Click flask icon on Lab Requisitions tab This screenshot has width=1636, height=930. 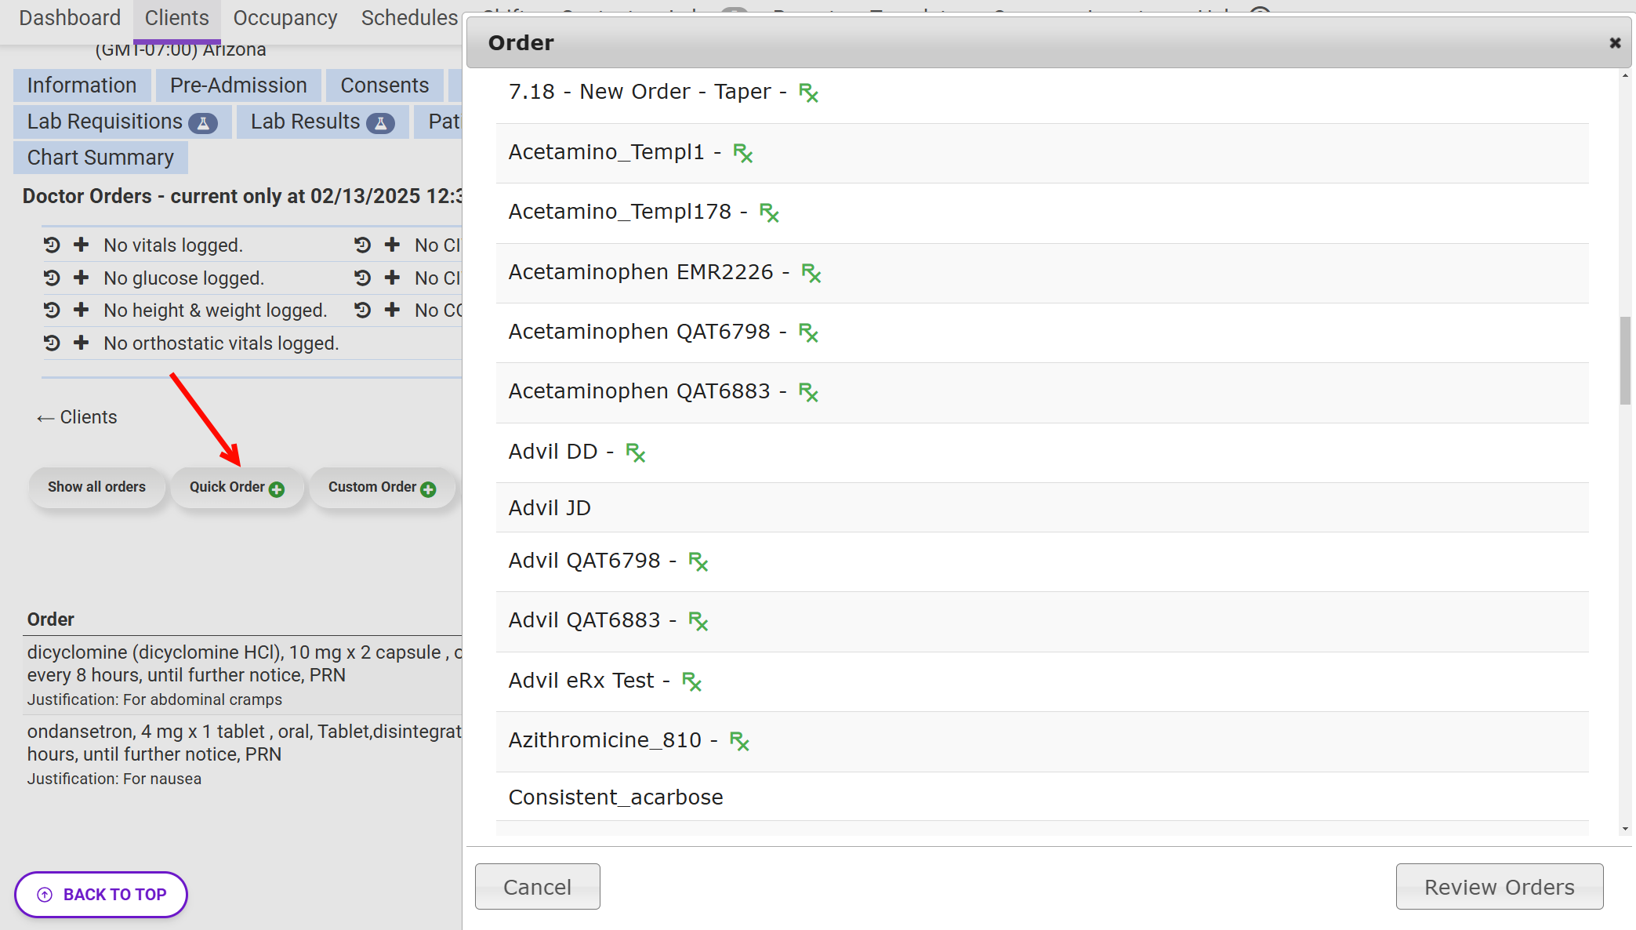[203, 123]
